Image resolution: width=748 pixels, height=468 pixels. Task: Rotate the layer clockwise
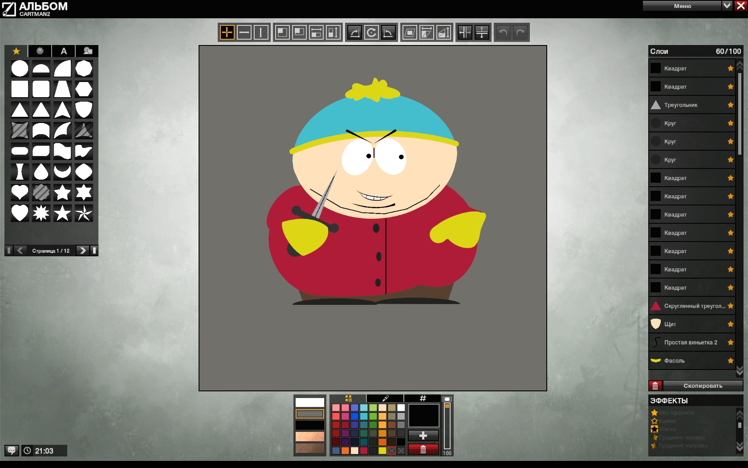(354, 32)
